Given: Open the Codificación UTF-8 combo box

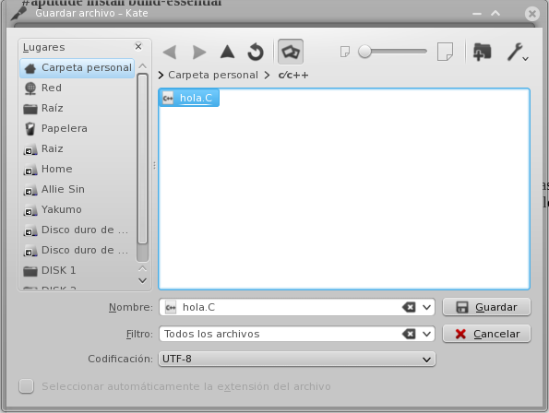Looking at the screenshot, I should pos(297,360).
